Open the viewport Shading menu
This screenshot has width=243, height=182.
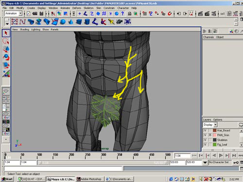point(24,30)
